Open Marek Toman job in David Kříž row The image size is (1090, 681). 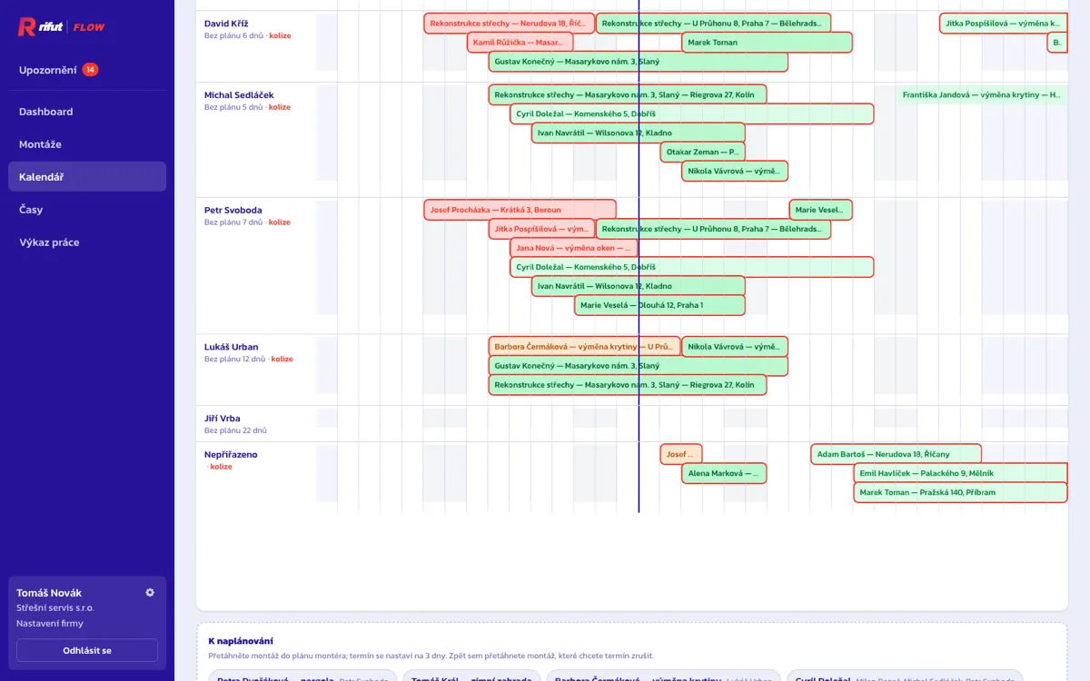tap(767, 43)
